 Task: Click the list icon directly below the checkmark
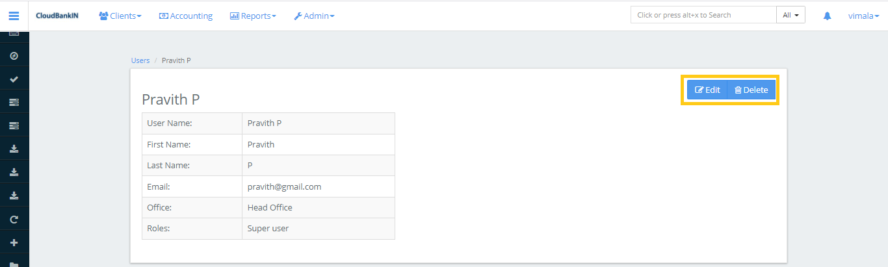click(x=14, y=103)
